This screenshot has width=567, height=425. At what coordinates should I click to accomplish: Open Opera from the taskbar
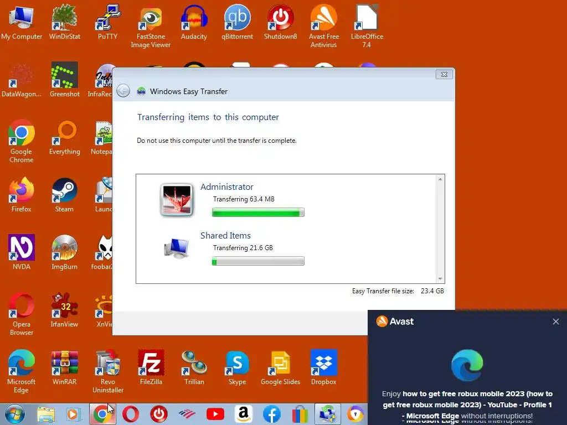(131, 414)
